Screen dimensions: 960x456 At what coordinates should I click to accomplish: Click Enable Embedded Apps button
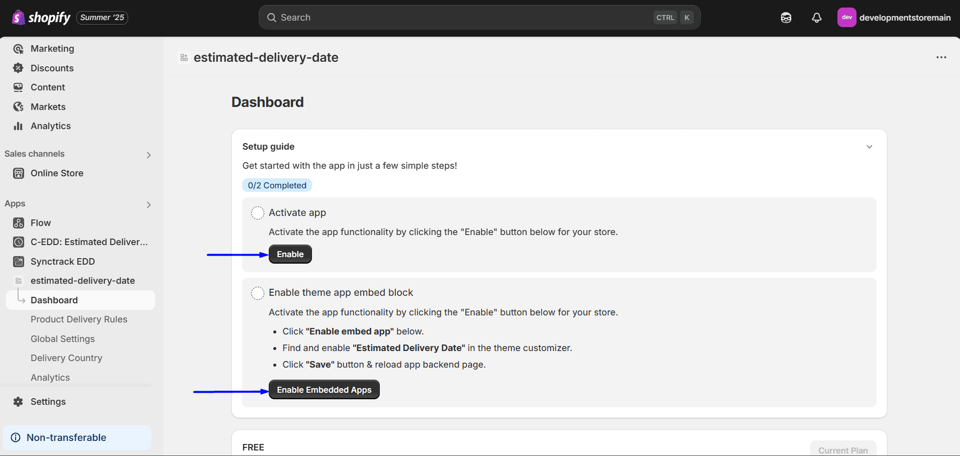point(324,390)
